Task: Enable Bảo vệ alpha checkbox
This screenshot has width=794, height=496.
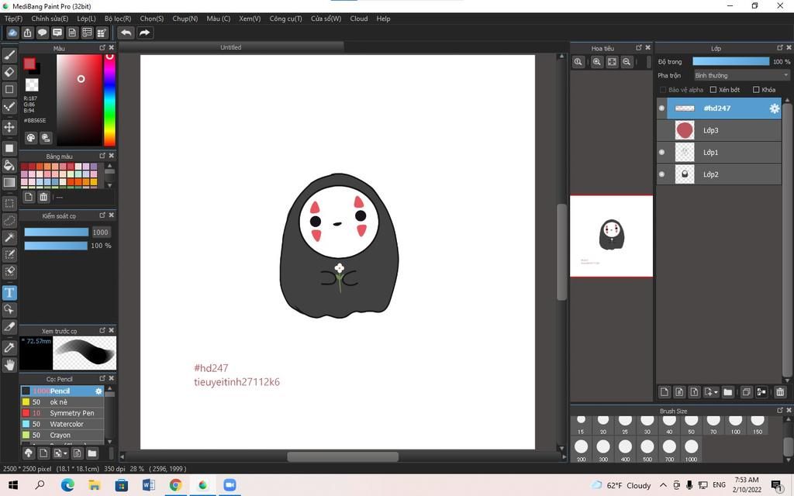Action: pos(662,90)
